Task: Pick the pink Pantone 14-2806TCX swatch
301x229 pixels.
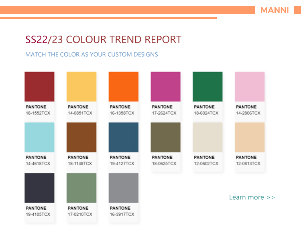Action: [250, 87]
